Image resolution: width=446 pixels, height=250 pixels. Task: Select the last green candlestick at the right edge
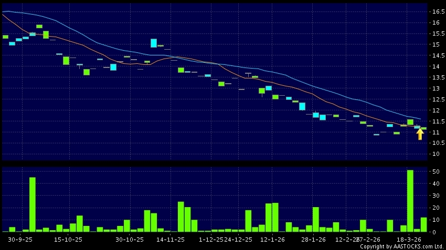tap(423, 128)
